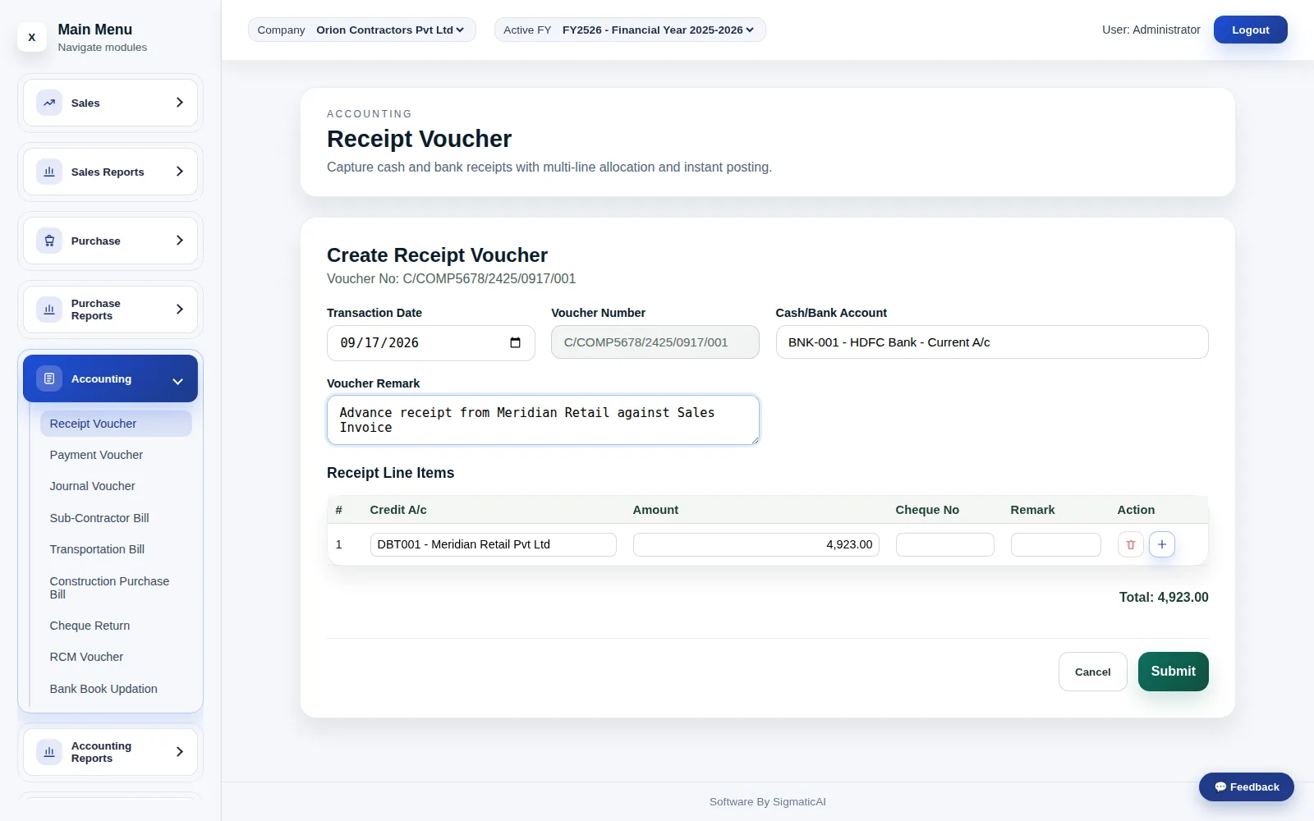The height and width of the screenshot is (821, 1314).
Task: Open the date picker calendar icon
Action: [x=515, y=342]
